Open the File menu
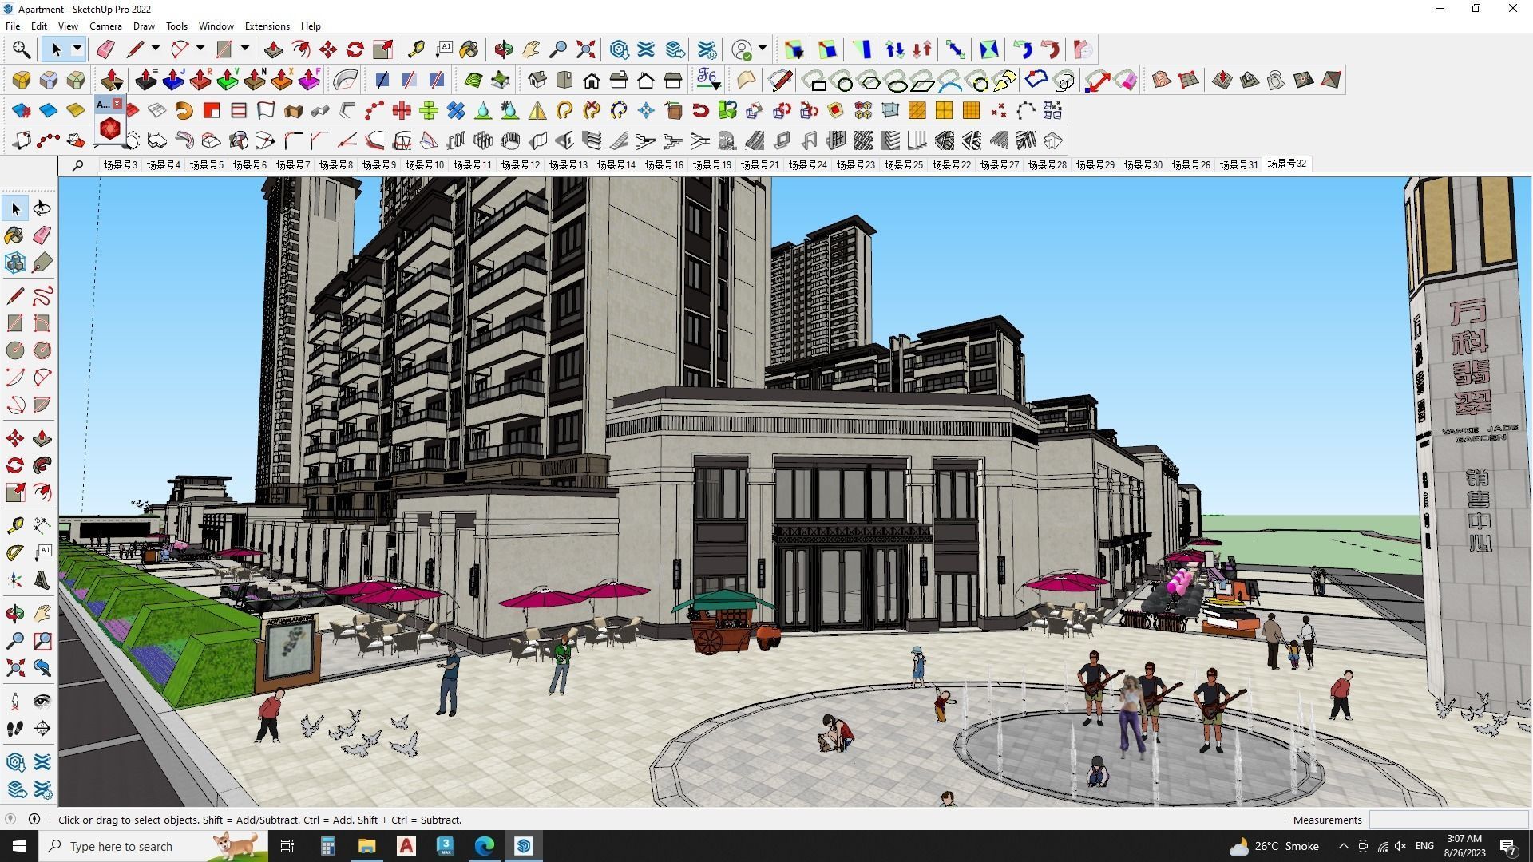 (13, 26)
